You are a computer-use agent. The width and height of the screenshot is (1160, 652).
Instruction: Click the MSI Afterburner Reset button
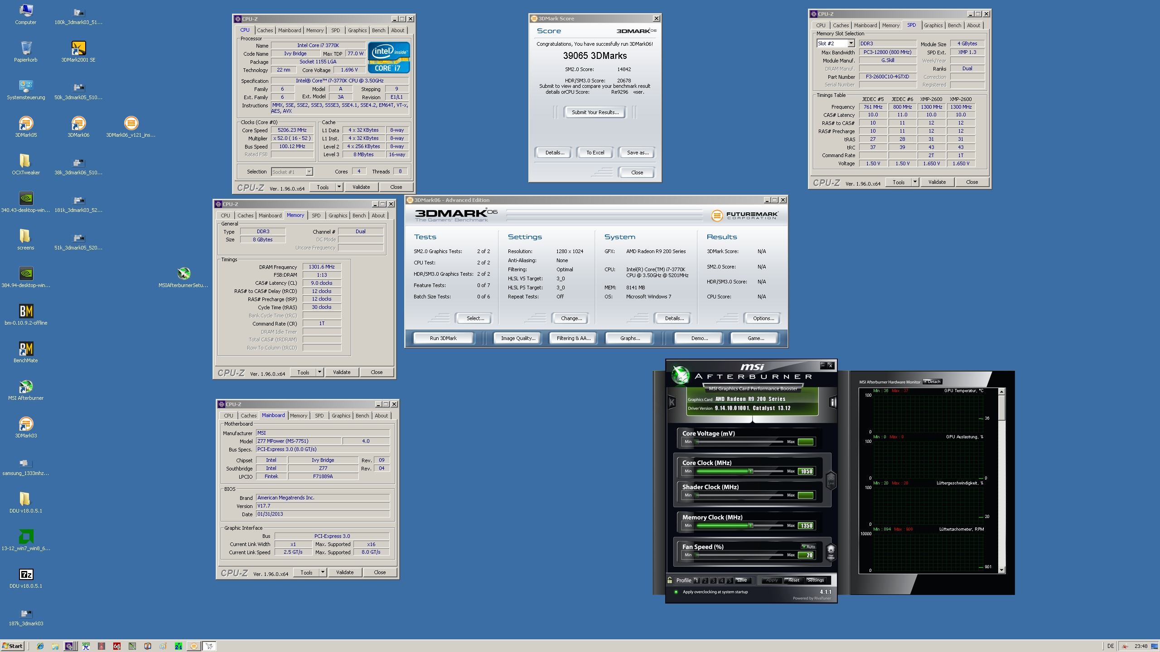pos(796,580)
